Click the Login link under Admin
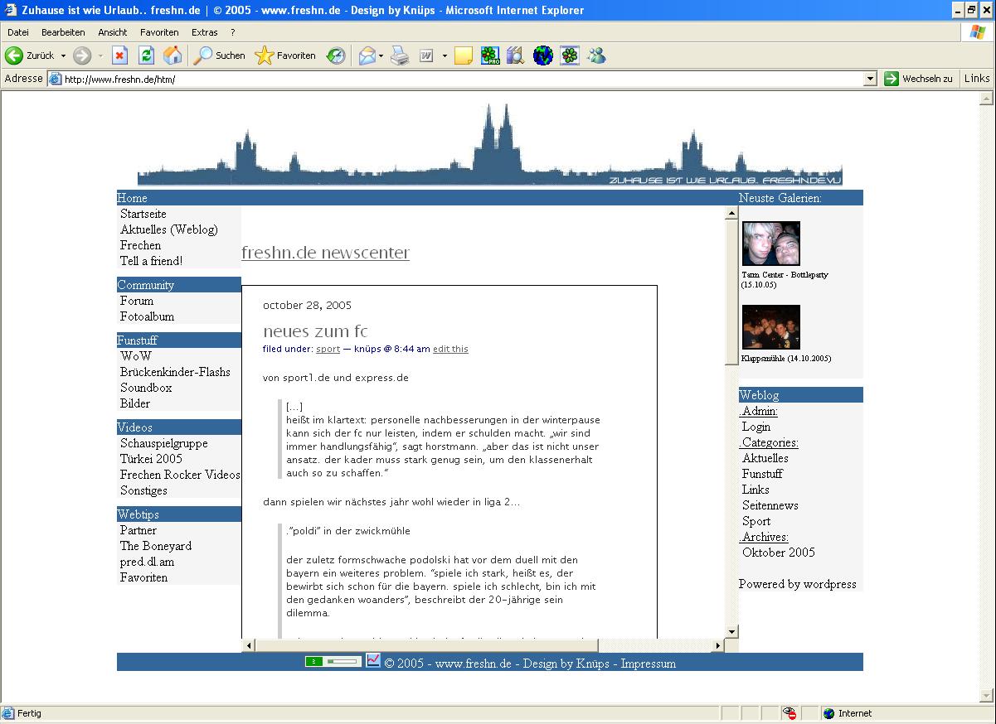This screenshot has width=996, height=724. tap(756, 427)
